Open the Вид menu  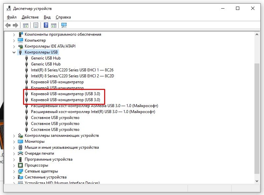(47, 17)
